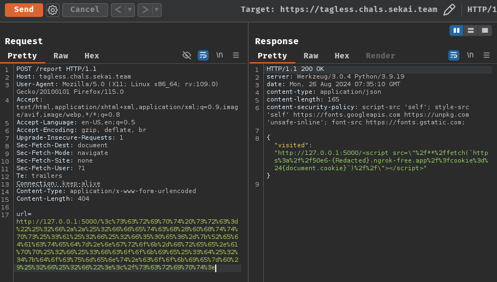This screenshot has width=497, height=282.
Task: Click 'content-length: 165' response header
Action: (x=303, y=99)
